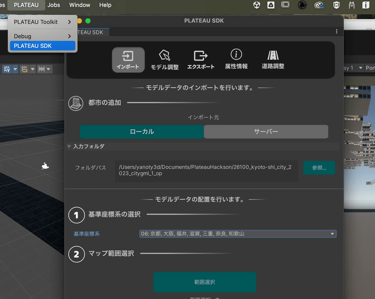Click the shield grid menu bar icon
This screenshot has width=375, height=299.
point(336,5)
